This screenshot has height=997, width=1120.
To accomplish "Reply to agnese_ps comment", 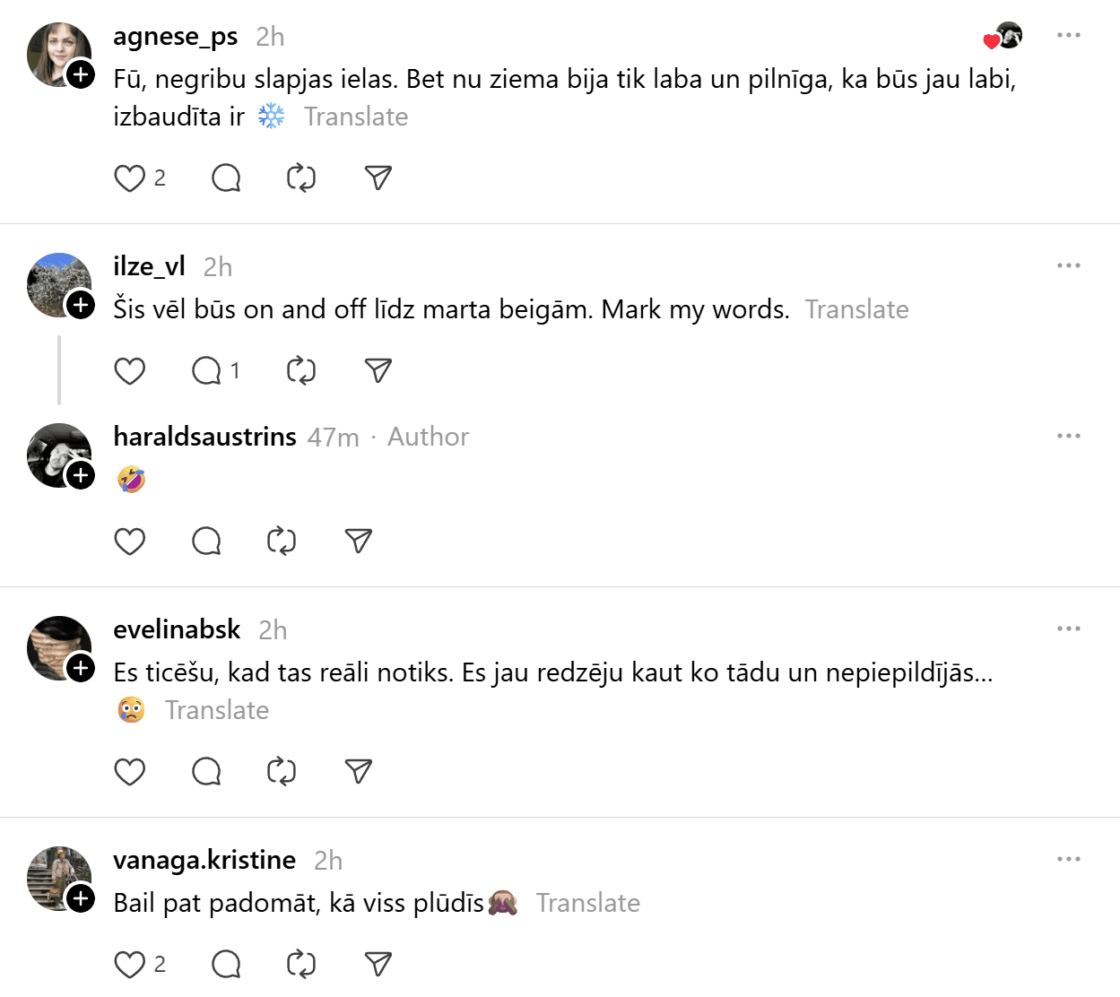I will 226,178.
